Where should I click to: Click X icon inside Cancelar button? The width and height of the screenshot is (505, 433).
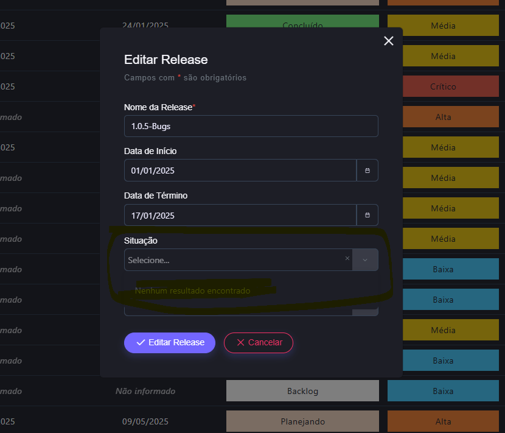point(240,342)
